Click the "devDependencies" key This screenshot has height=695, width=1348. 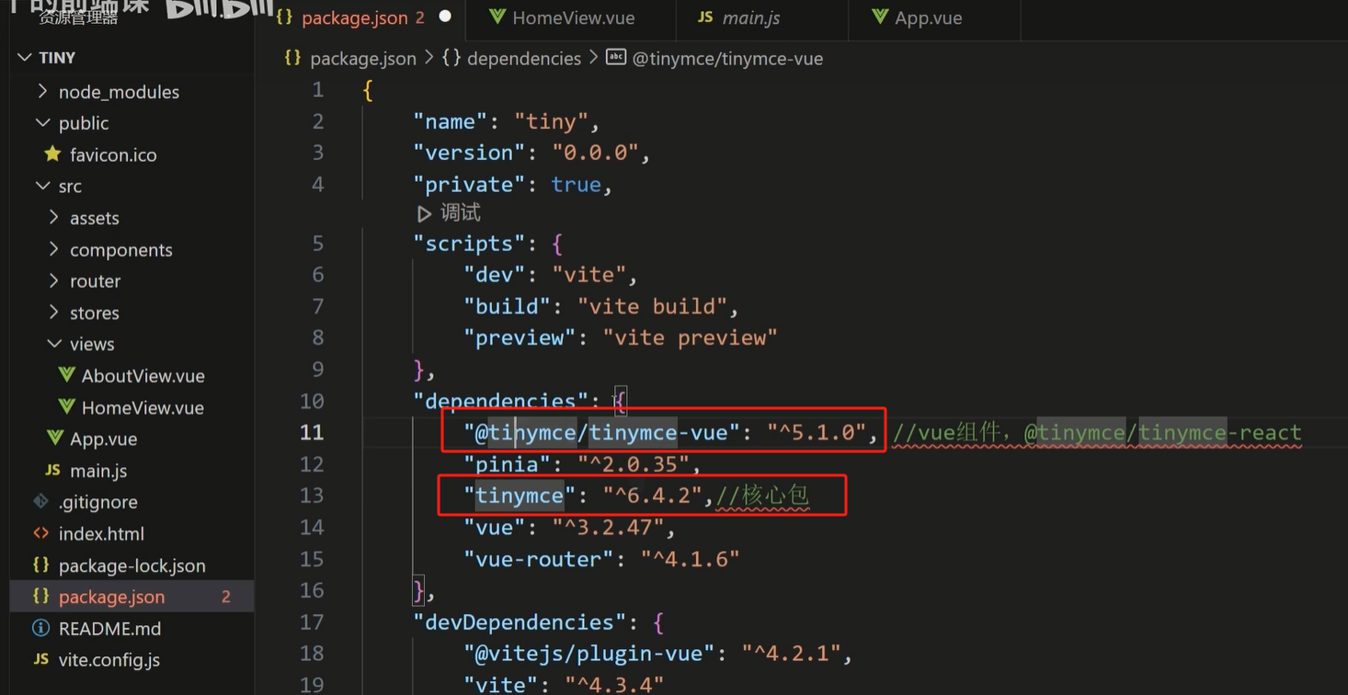pyautogui.click(x=520, y=622)
